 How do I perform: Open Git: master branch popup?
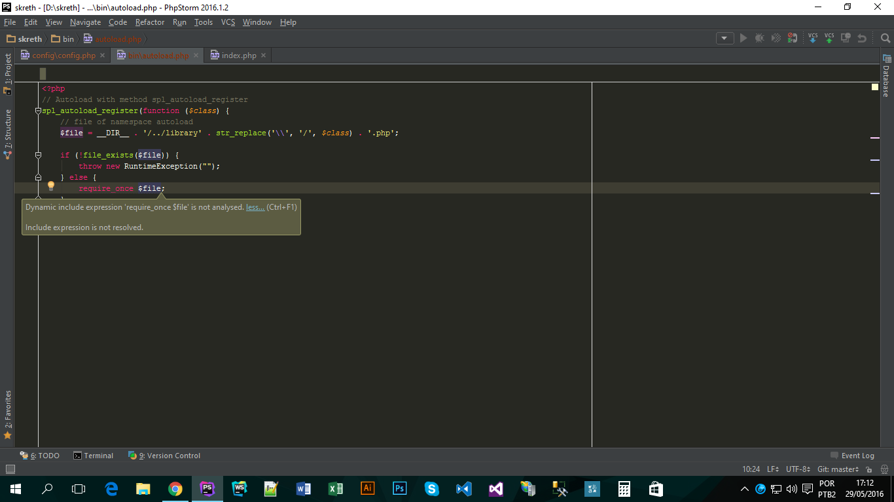click(838, 469)
